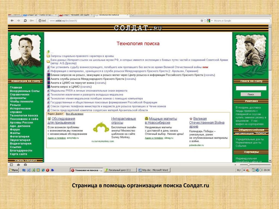Screen dimensions: 279x209
Task: Open 'Список горячих телефонов министерств' link
Action: point(108,106)
